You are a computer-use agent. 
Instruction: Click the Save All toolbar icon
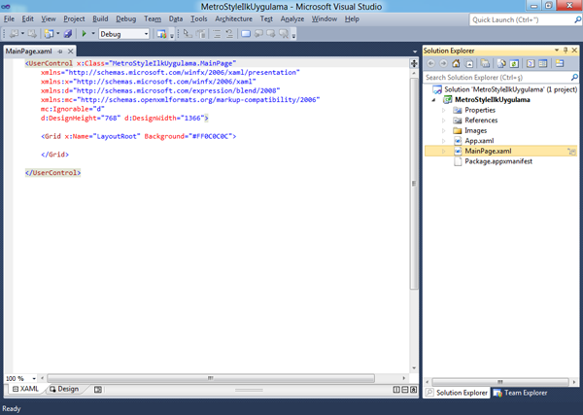click(x=68, y=34)
